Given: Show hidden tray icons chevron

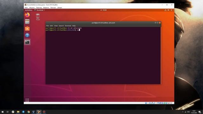Looking at the screenshot, I should (x=183, y=112).
